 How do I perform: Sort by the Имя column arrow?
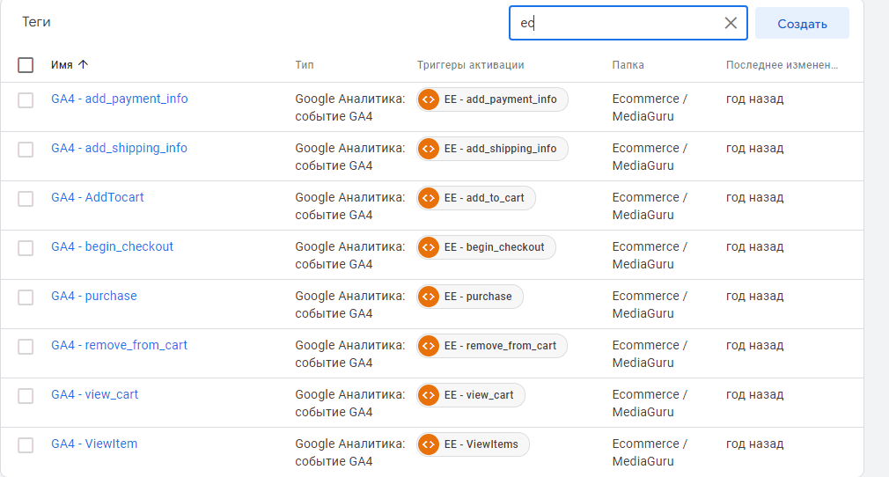(x=84, y=64)
